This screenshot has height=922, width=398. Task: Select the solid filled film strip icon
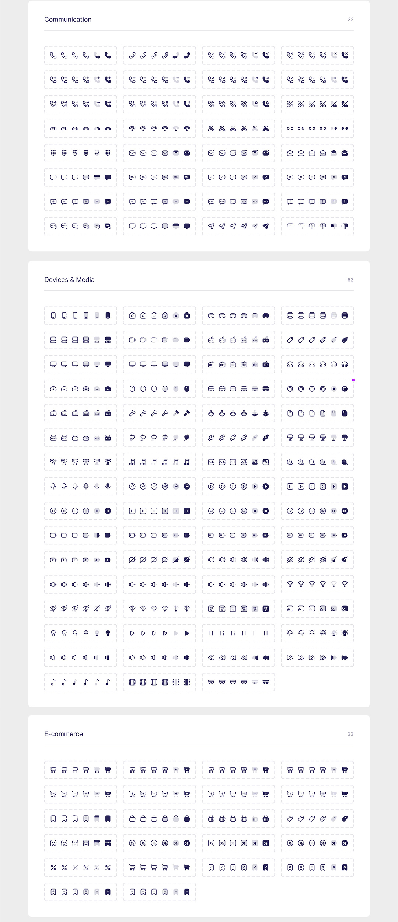(187, 682)
